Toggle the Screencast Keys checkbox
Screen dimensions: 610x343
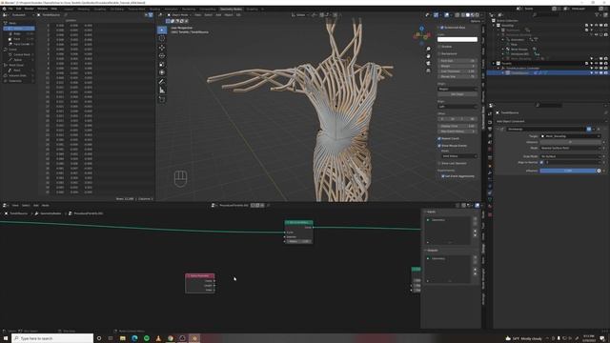(x=442, y=28)
